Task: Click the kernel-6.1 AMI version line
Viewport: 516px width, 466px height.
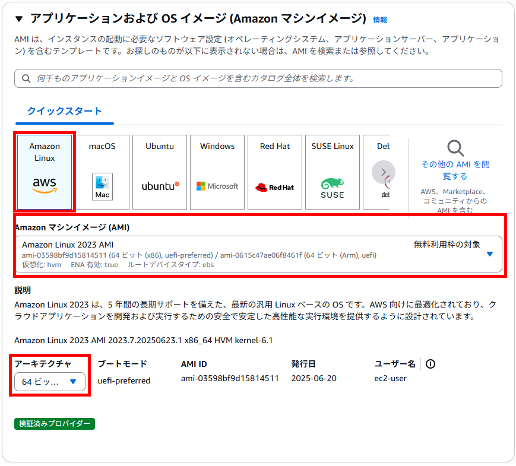Action: pos(144,340)
